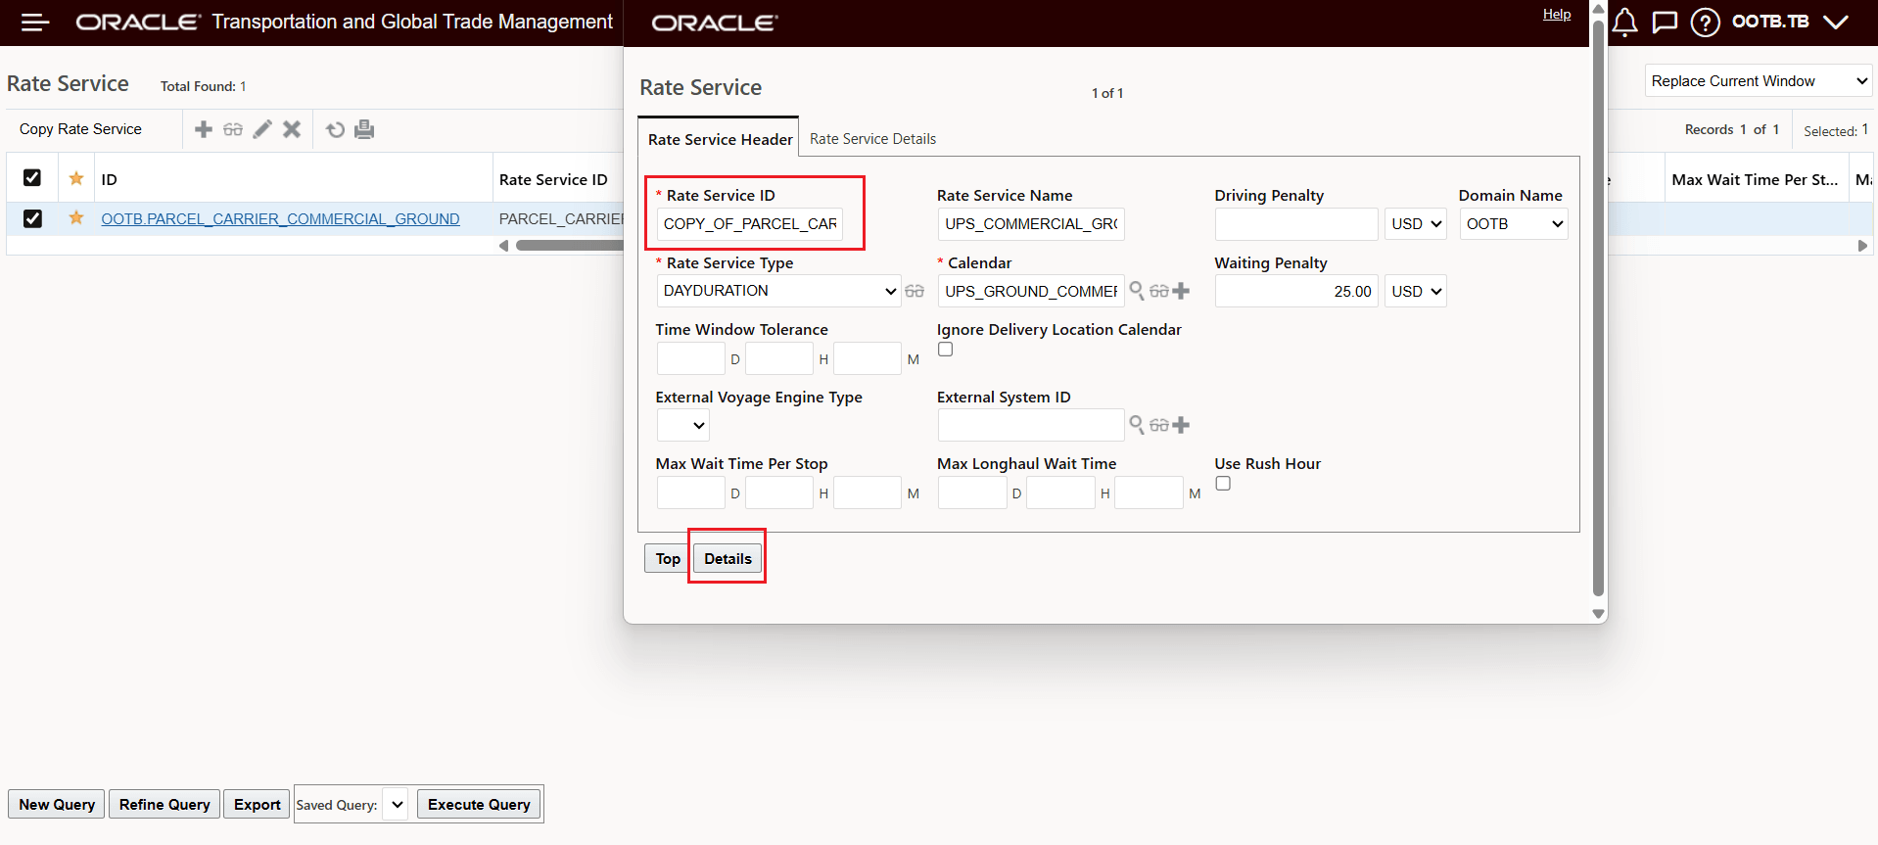Click Time Window Tolerance days field
Image resolution: width=1878 pixels, height=845 pixels.
691,358
